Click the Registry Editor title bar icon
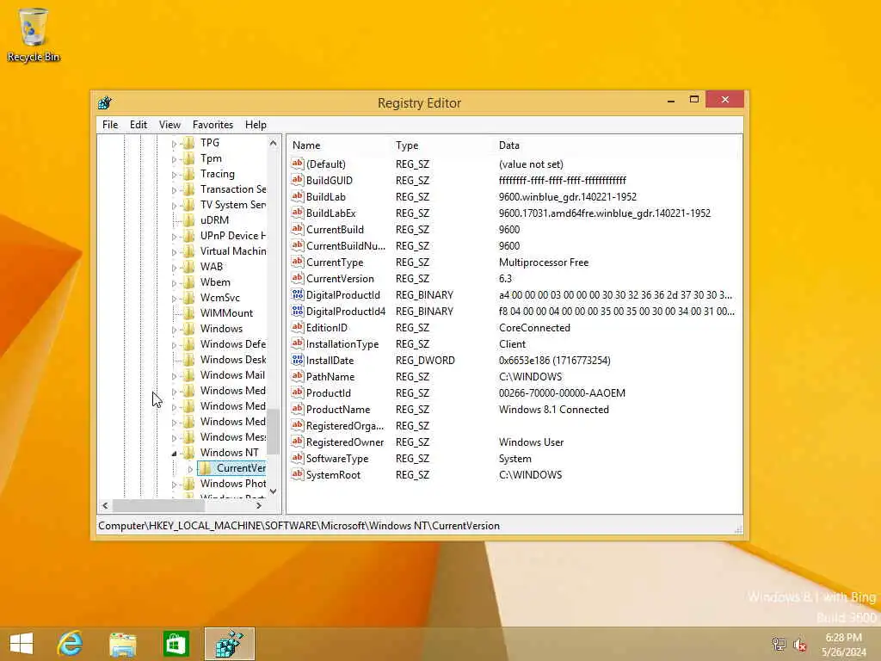The width and height of the screenshot is (881, 661). point(104,103)
